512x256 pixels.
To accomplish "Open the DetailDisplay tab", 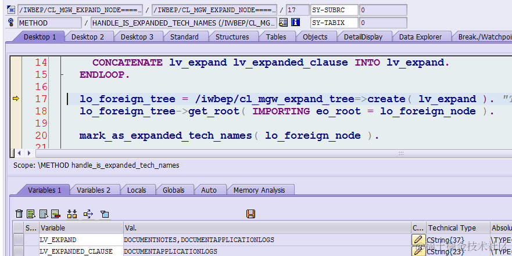I will (363, 37).
